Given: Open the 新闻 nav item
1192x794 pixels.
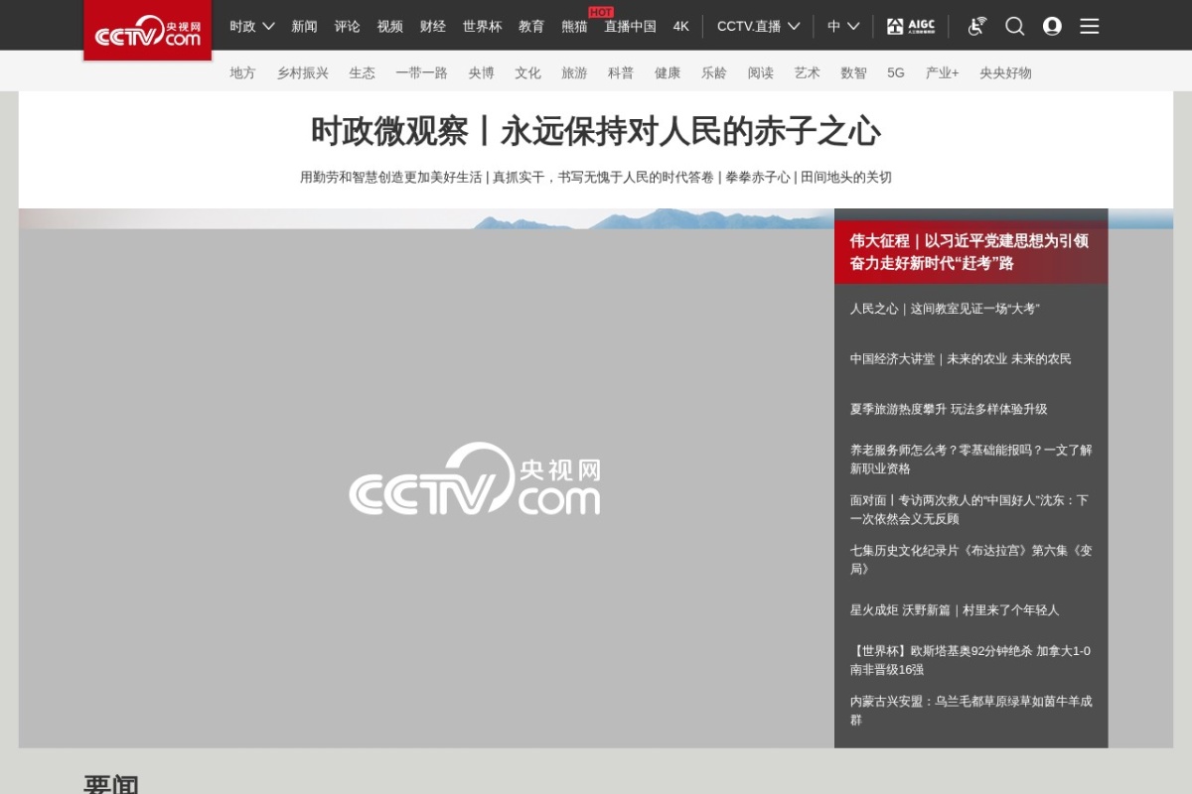Looking at the screenshot, I should 304,26.
